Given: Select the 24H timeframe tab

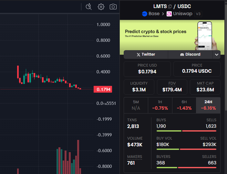Looking at the screenshot, I should [208, 105].
